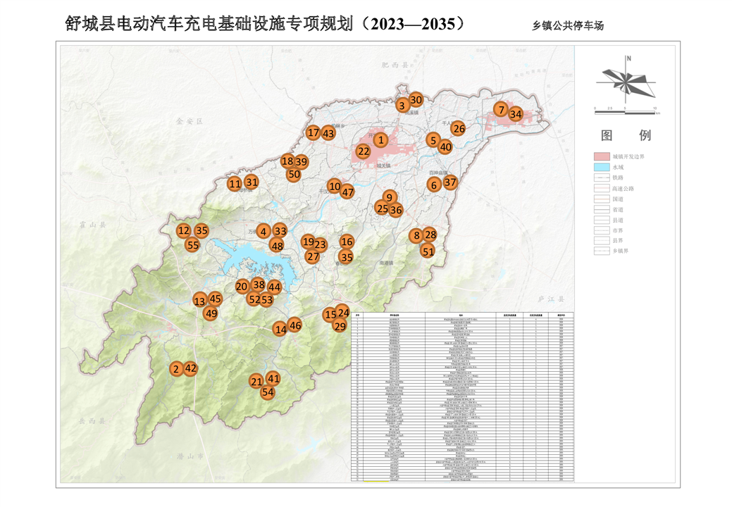Screen dimensions: 732x507
Task: Click marker number 14
Action: click(280, 330)
